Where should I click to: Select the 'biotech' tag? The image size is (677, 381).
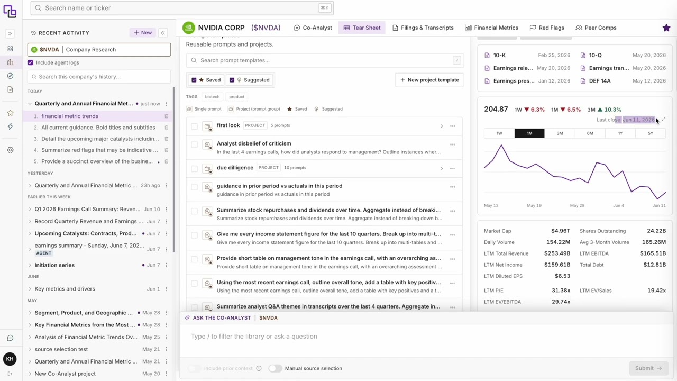[x=212, y=97]
